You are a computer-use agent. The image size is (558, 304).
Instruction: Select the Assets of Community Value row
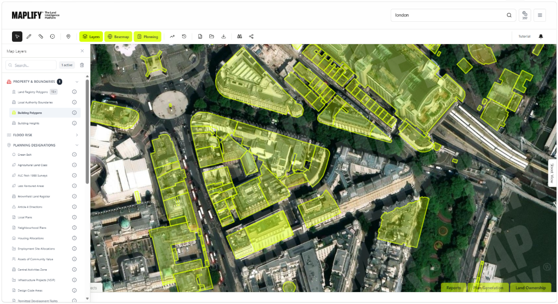pyautogui.click(x=45, y=259)
